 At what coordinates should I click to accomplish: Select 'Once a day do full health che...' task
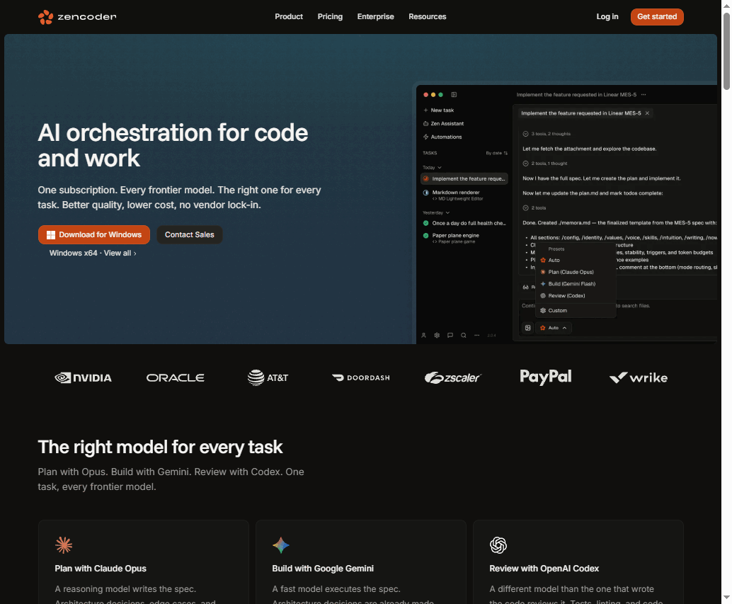pyautogui.click(x=464, y=223)
